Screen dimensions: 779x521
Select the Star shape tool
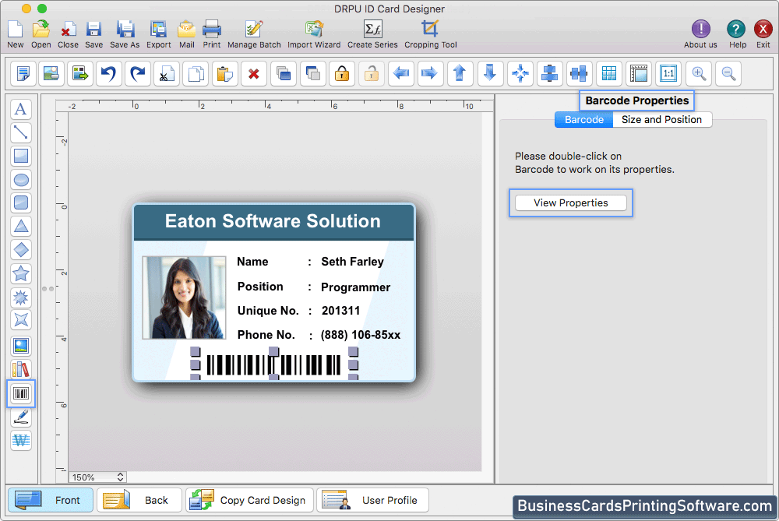[21, 273]
